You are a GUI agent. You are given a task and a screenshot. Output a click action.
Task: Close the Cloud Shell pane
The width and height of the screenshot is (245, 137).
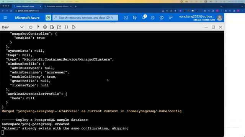pos(220,27)
